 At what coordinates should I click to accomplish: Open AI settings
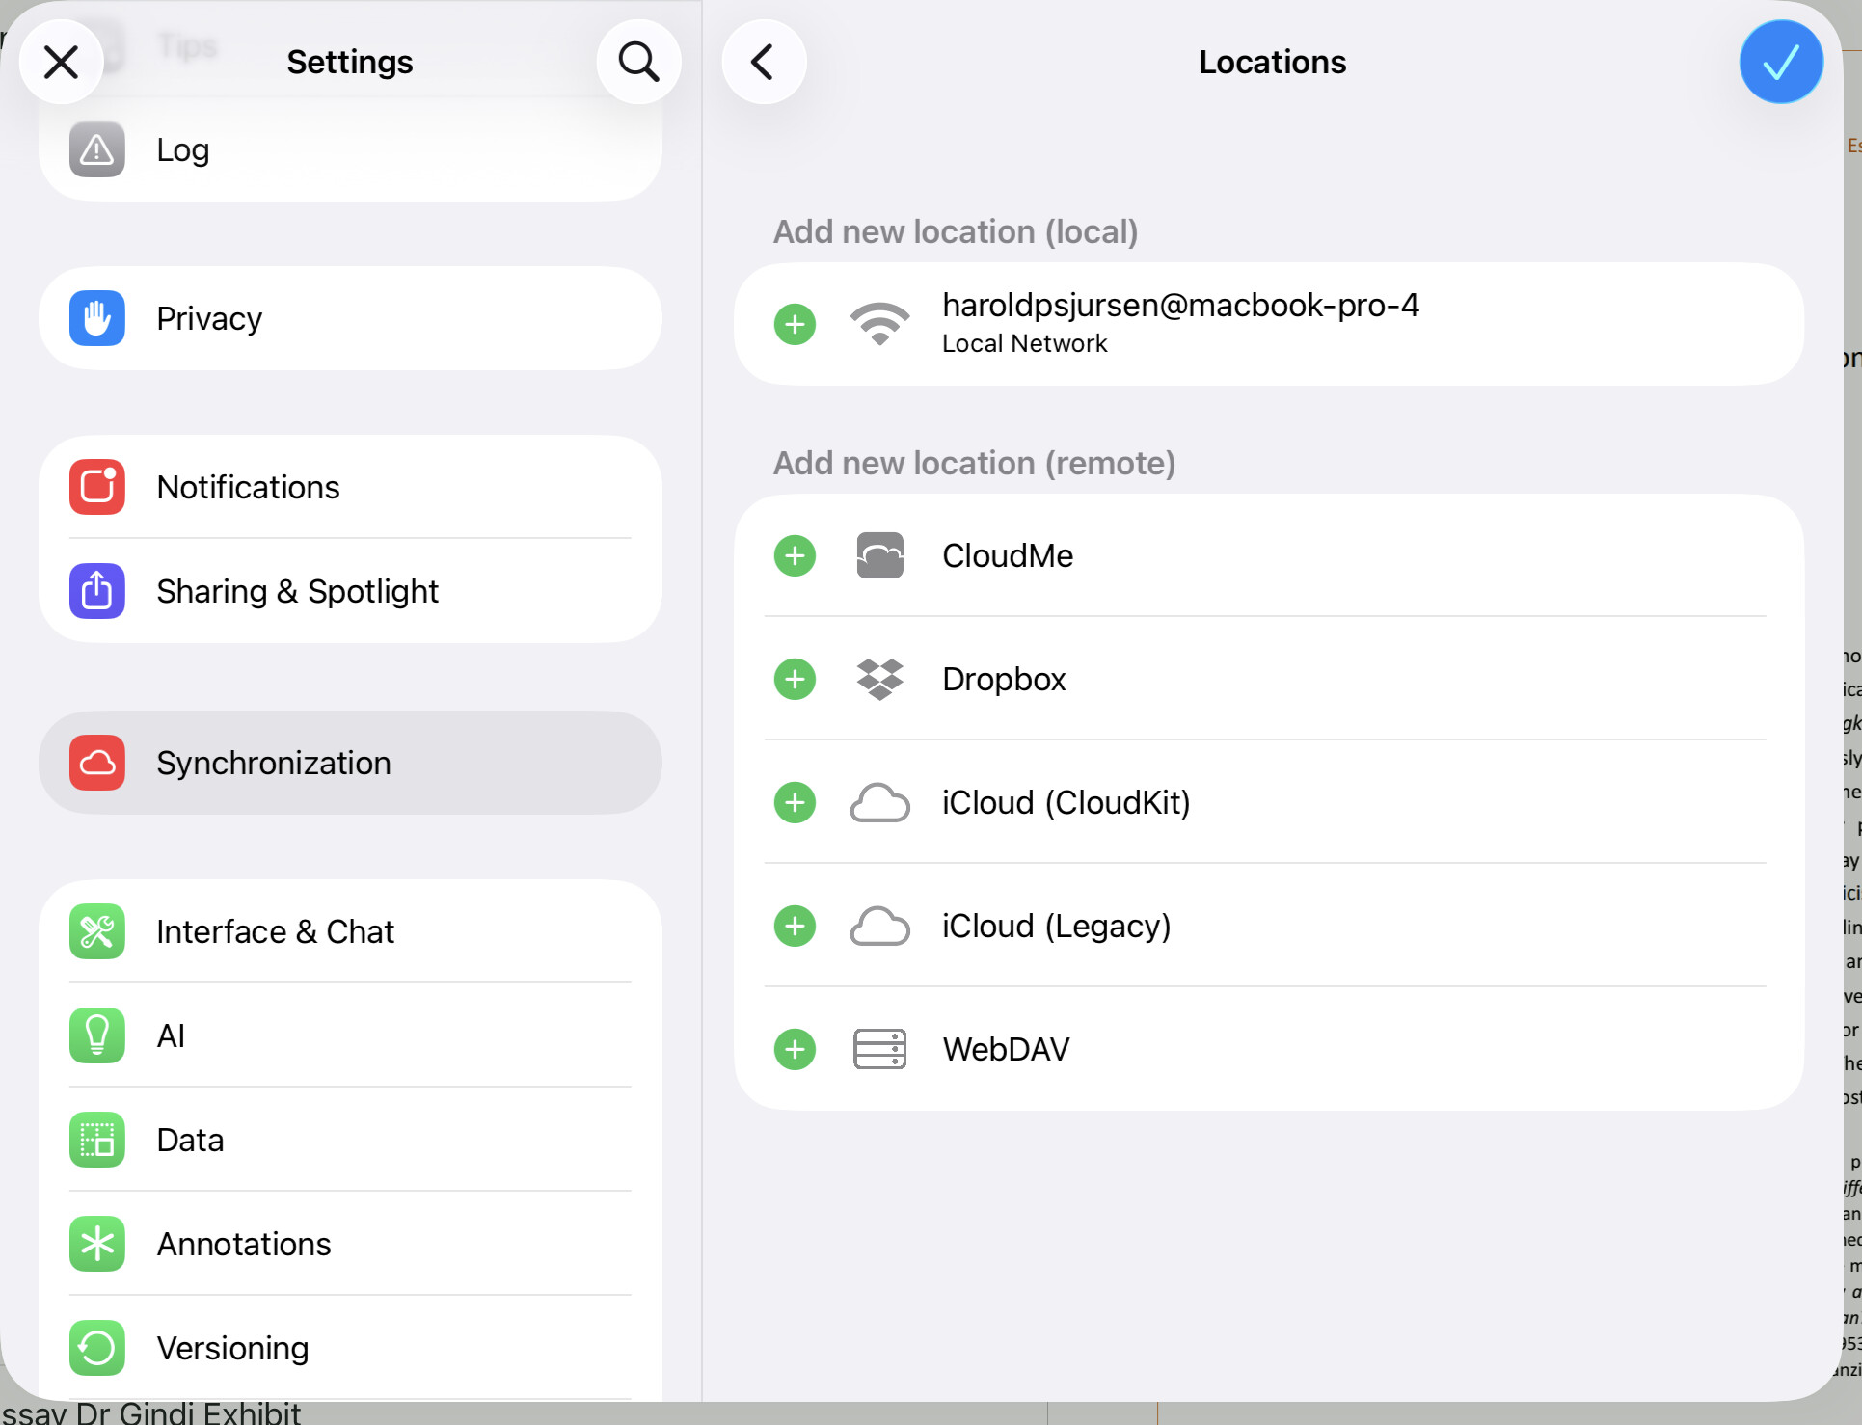tap(350, 1036)
